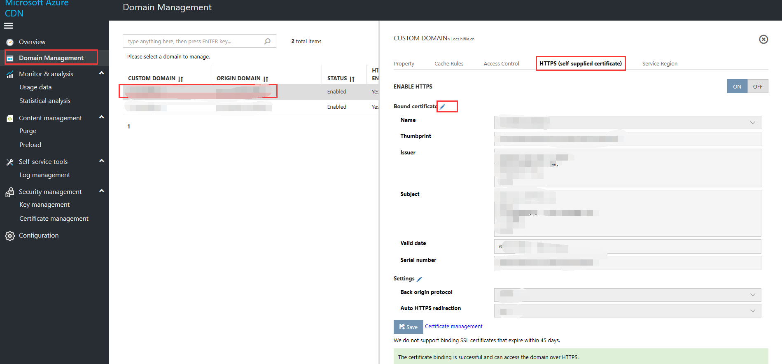Image resolution: width=782 pixels, height=364 pixels.
Task: Open the Back origin protocol dropdown
Action: [x=628, y=295]
